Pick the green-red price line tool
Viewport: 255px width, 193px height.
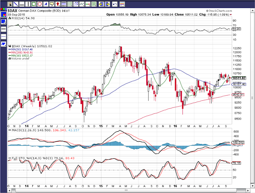88,4
